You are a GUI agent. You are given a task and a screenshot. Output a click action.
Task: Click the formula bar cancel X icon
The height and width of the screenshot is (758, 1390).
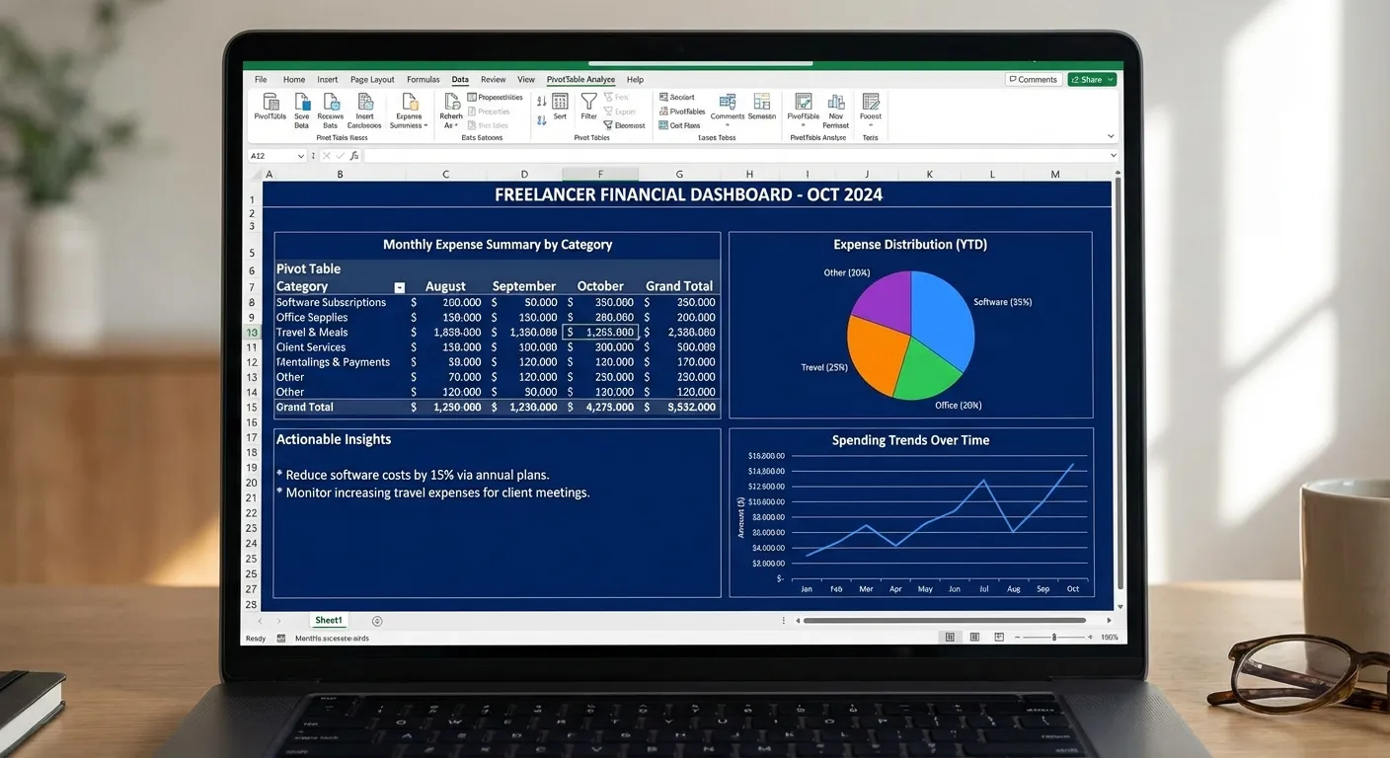[x=327, y=156]
